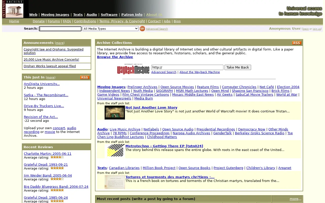The height and width of the screenshot is (203, 325).
Task: Click the more link next to Announcements
Action: (60, 43)
